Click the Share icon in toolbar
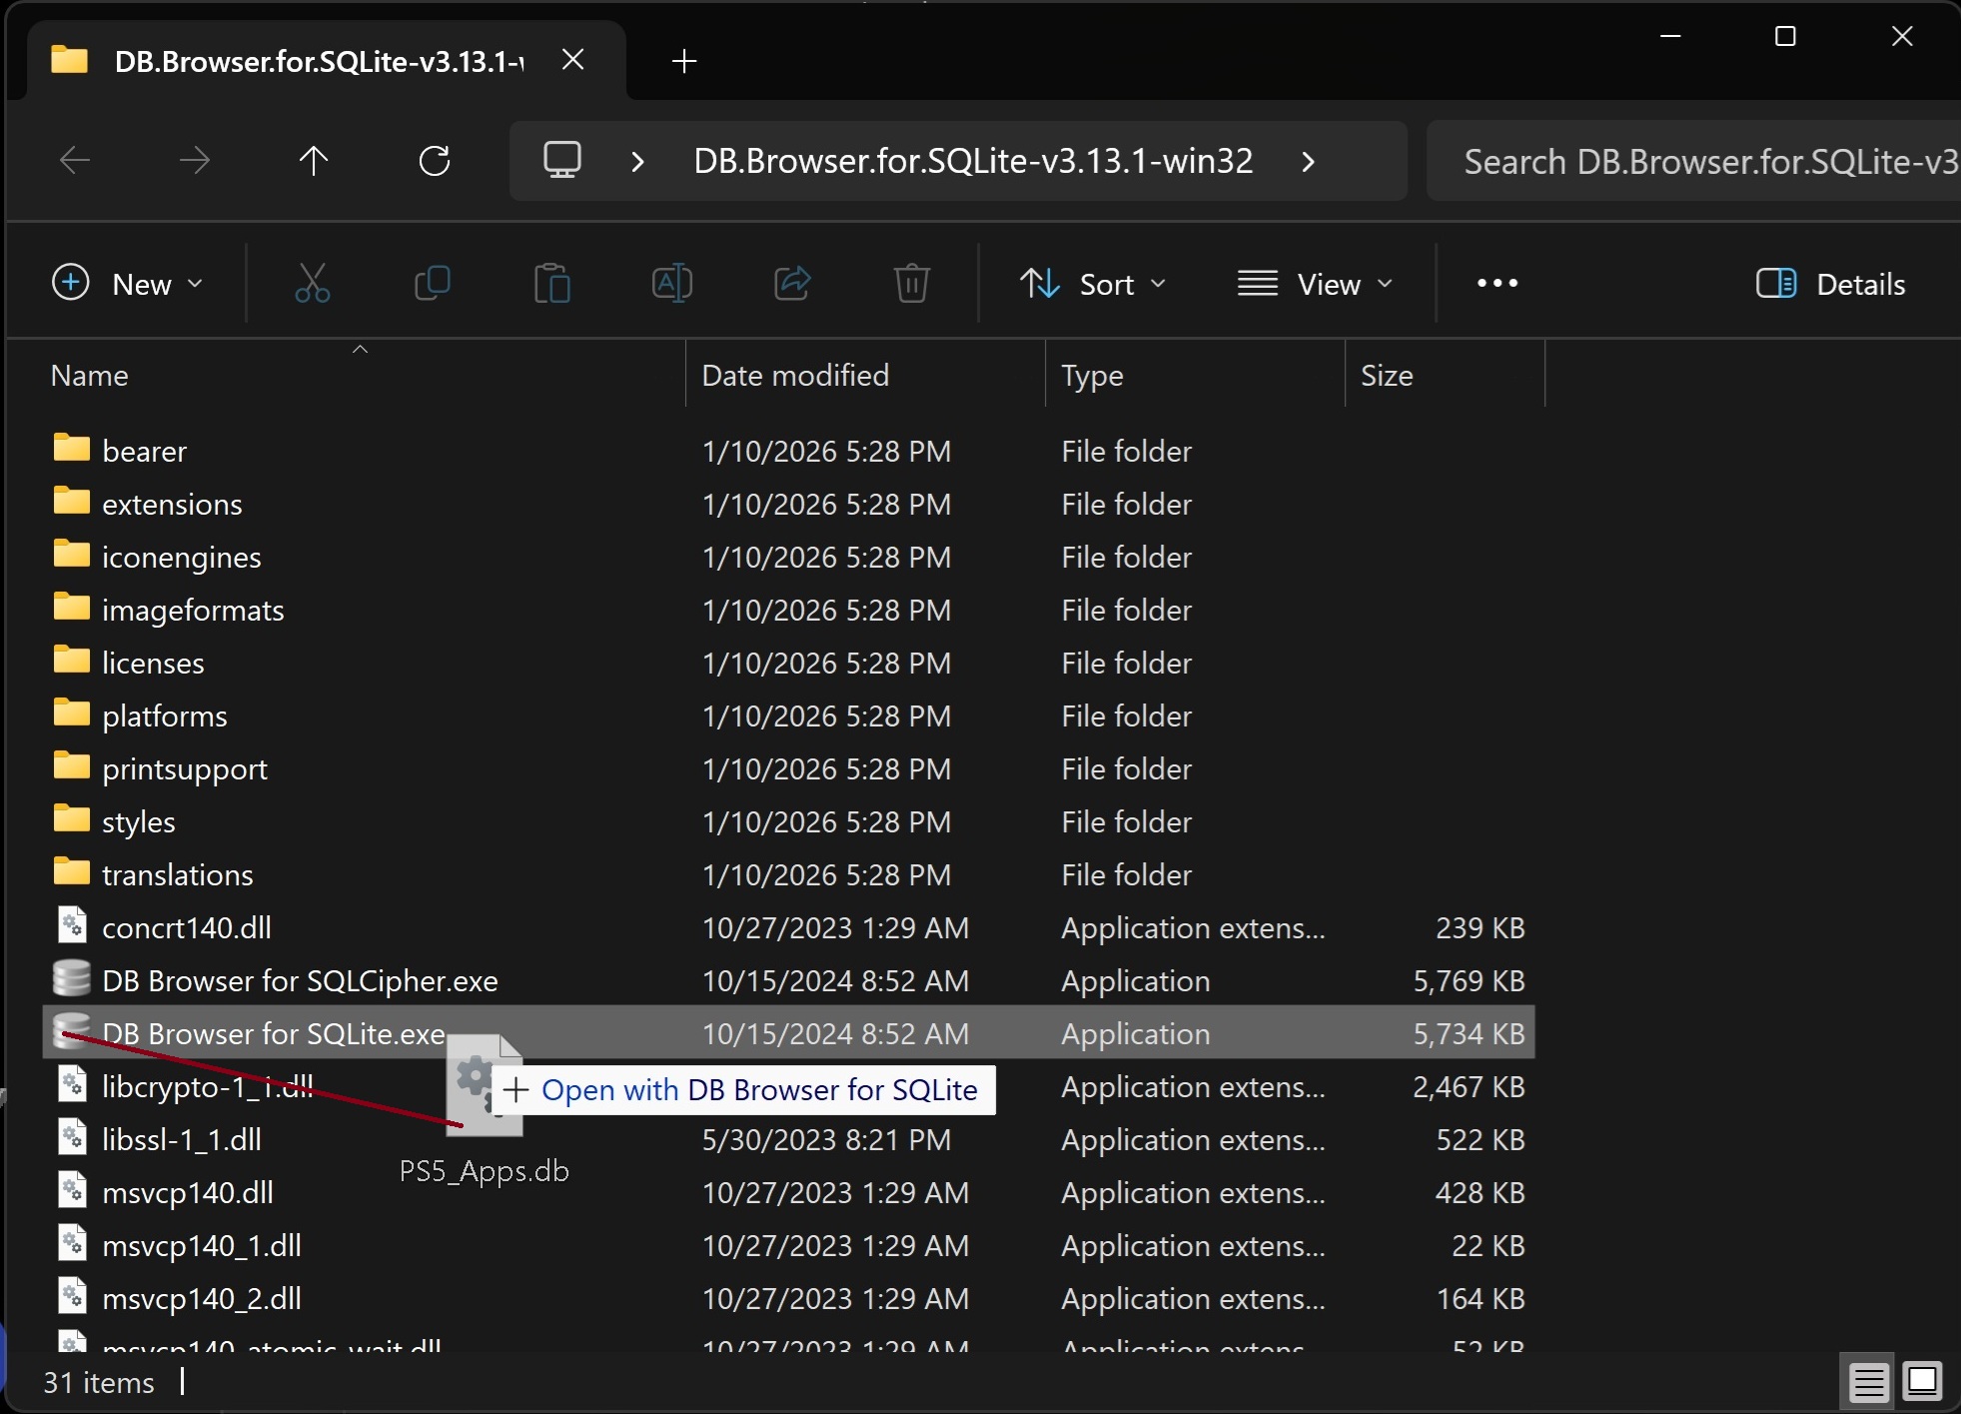This screenshot has height=1414, width=1961. tap(792, 284)
